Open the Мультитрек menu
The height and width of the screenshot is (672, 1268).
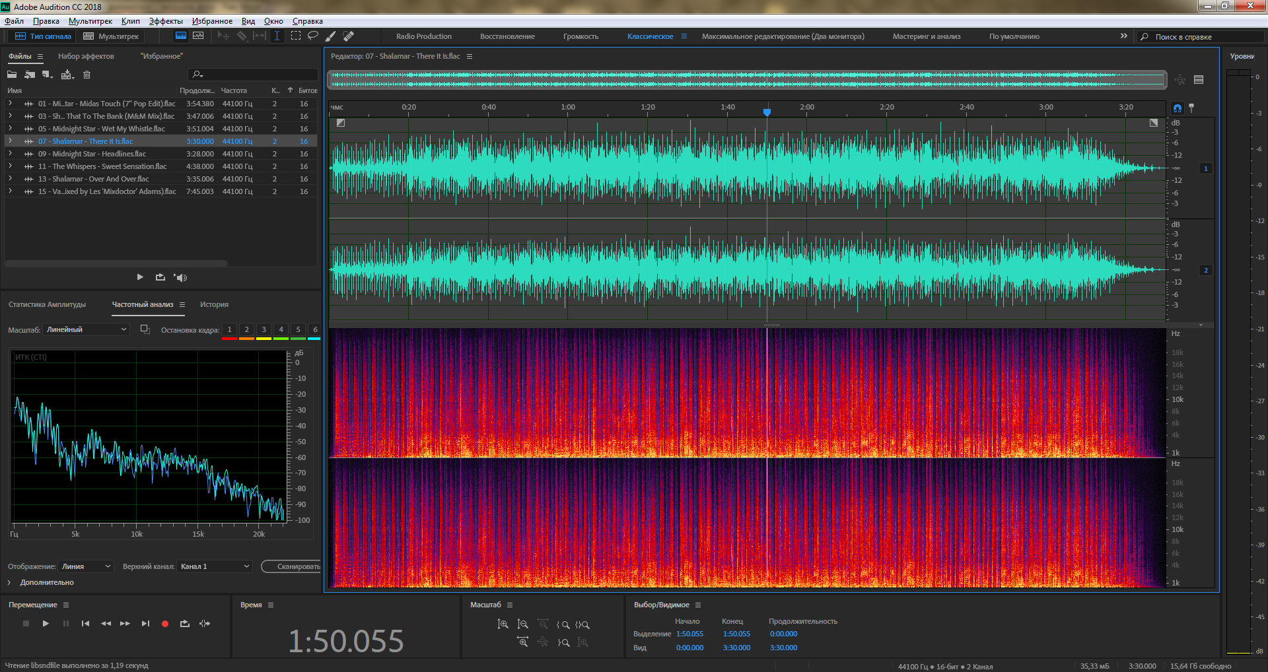coord(90,21)
